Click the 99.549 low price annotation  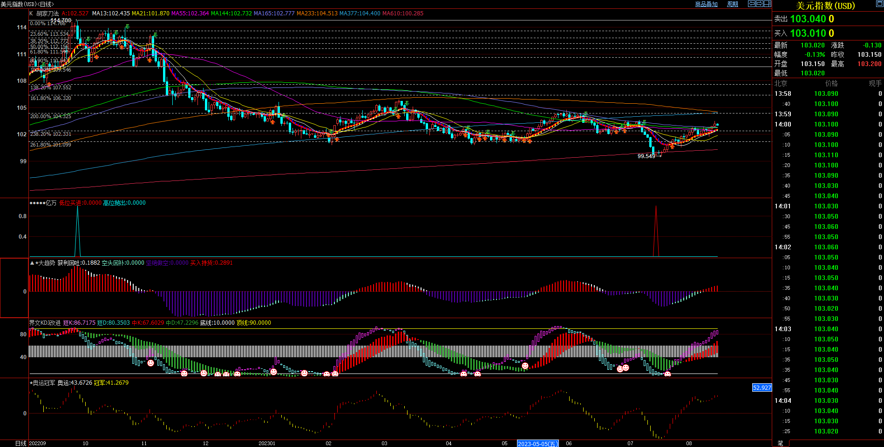[646, 156]
